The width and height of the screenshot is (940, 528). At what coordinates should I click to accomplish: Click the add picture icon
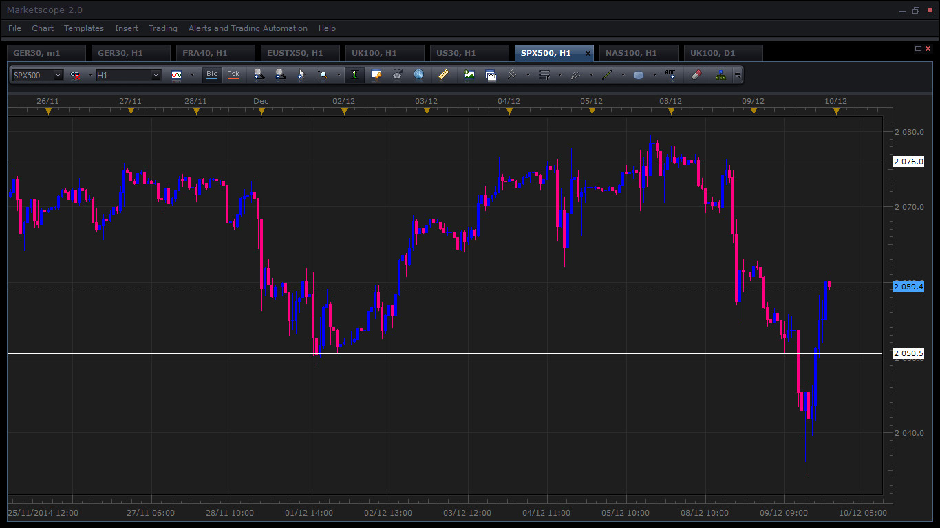469,75
